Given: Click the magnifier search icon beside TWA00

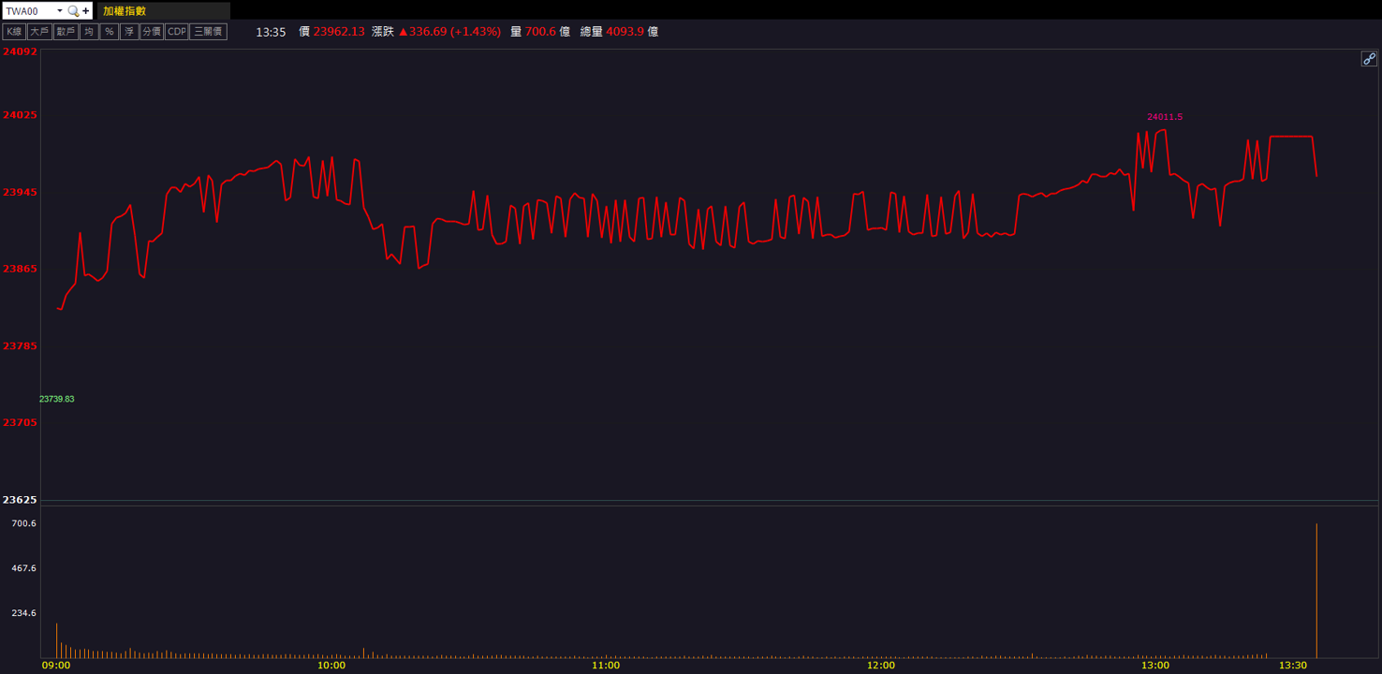Looking at the screenshot, I should tap(73, 11).
